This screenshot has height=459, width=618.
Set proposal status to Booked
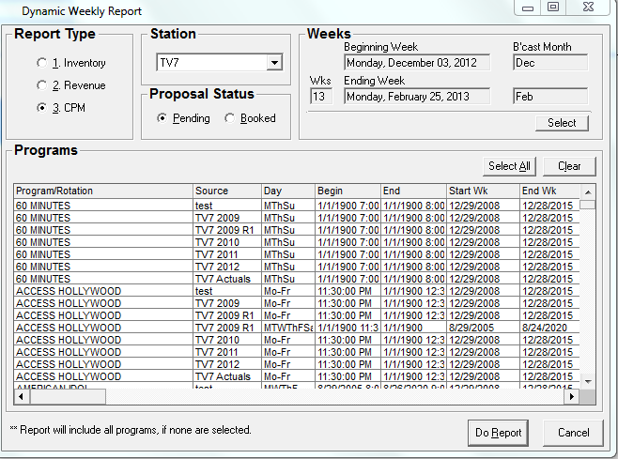click(x=230, y=118)
